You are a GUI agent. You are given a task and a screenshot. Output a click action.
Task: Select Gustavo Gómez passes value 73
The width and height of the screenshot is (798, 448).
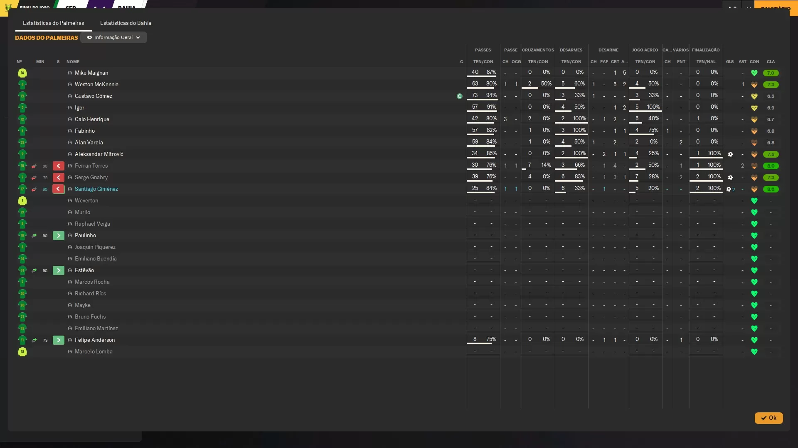tap(475, 95)
